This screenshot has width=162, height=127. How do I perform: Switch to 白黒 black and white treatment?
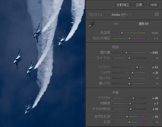139,5
